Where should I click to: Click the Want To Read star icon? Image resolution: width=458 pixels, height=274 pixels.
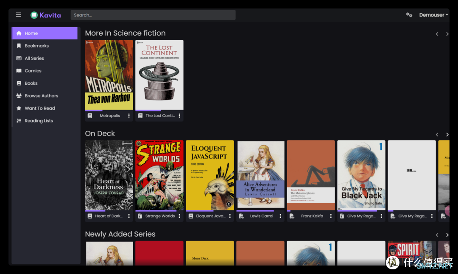[x=19, y=108]
